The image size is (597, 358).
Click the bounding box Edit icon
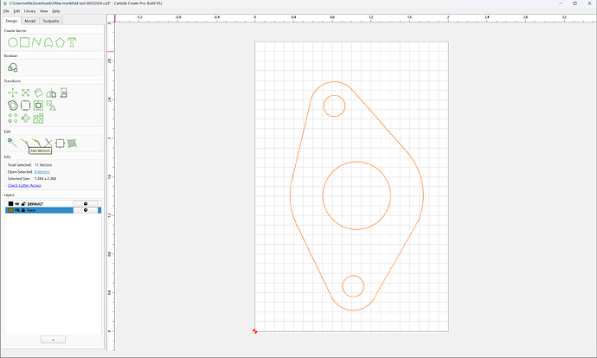[61, 143]
